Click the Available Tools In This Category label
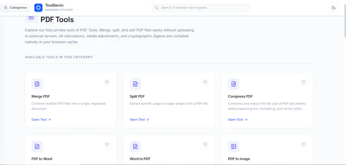The image size is (346, 165). pyautogui.click(x=59, y=57)
